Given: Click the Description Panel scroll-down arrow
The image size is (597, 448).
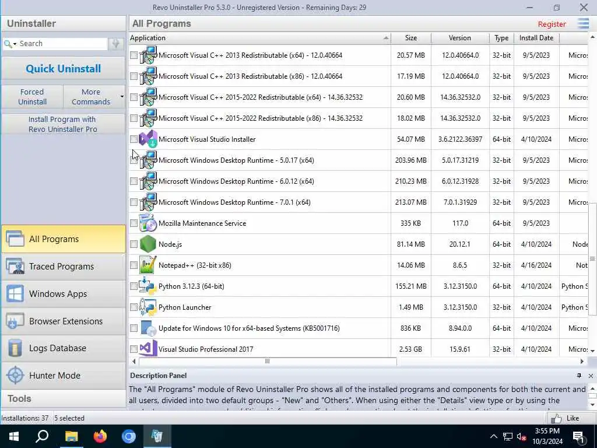Looking at the screenshot, I should (592, 405).
